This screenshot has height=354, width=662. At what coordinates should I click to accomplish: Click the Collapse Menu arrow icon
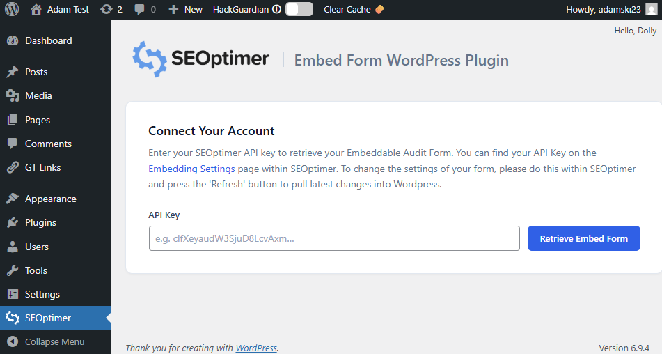(13, 341)
